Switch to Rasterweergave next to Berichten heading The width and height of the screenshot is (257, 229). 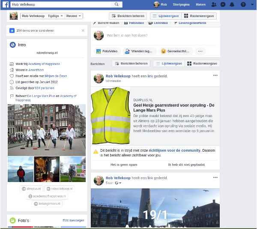coord(202,64)
